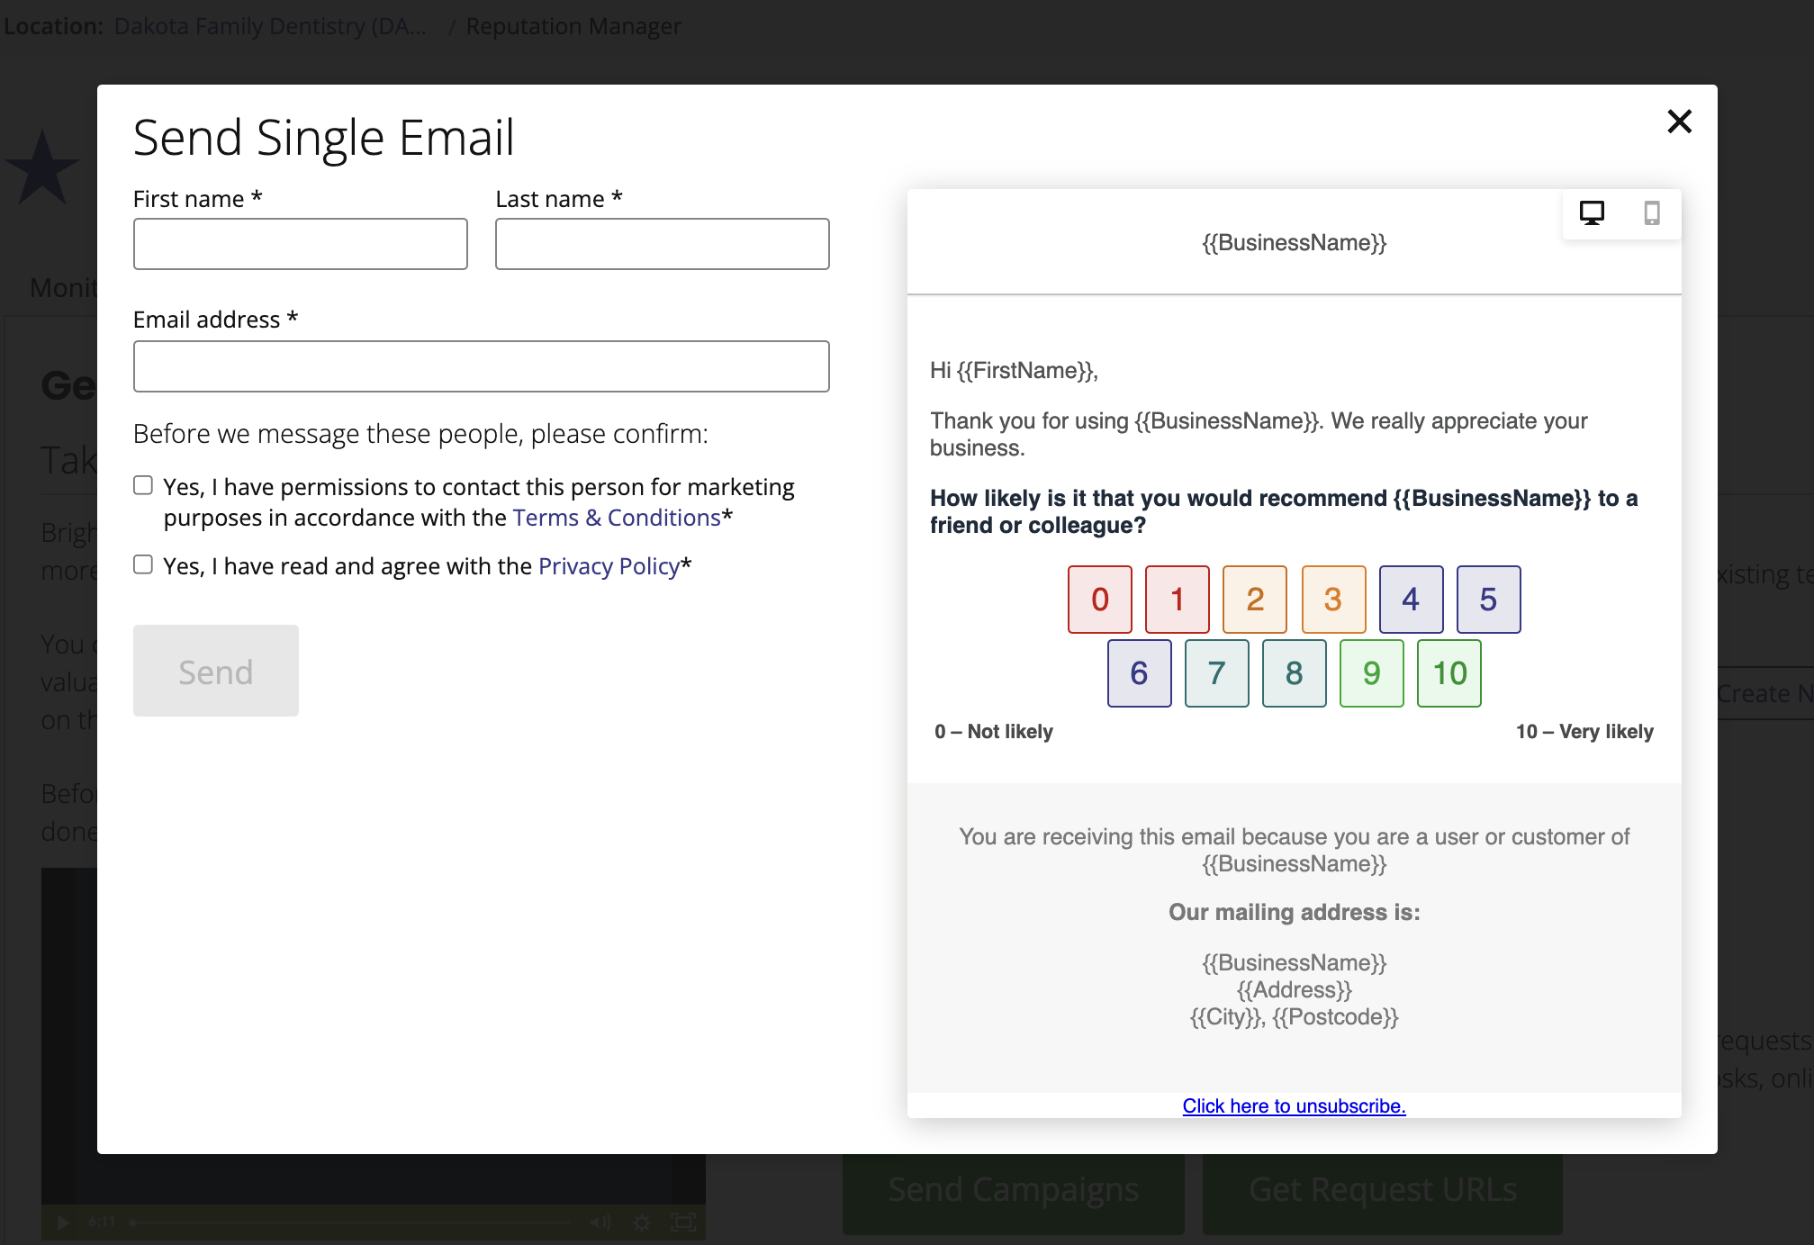The image size is (1814, 1245).
Task: Select rating 3 in the preview
Action: tap(1333, 600)
